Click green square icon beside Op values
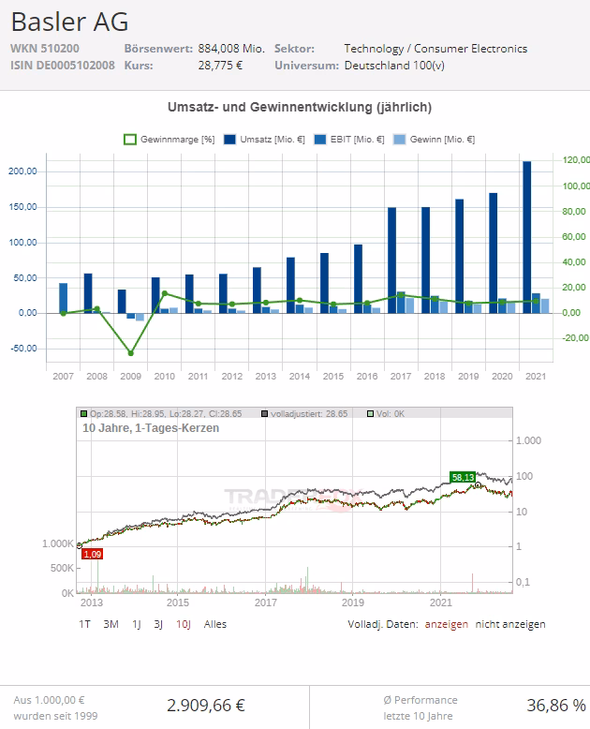The height and width of the screenshot is (729, 590). coord(84,412)
